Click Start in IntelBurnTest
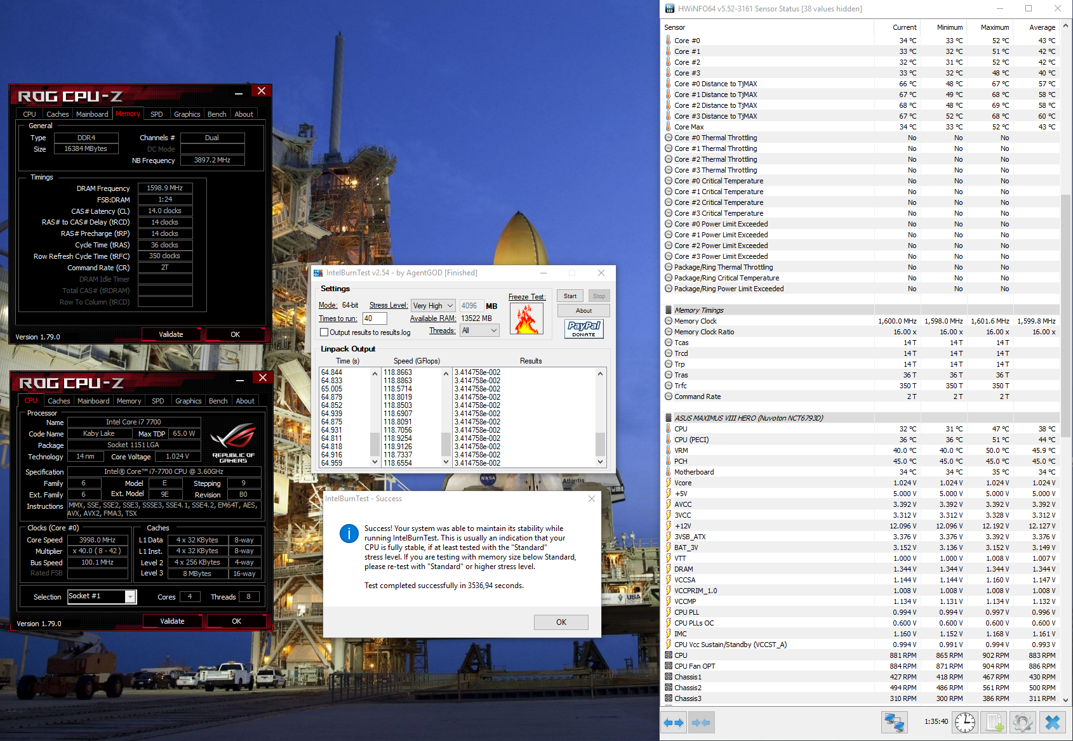The image size is (1073, 741). (570, 296)
